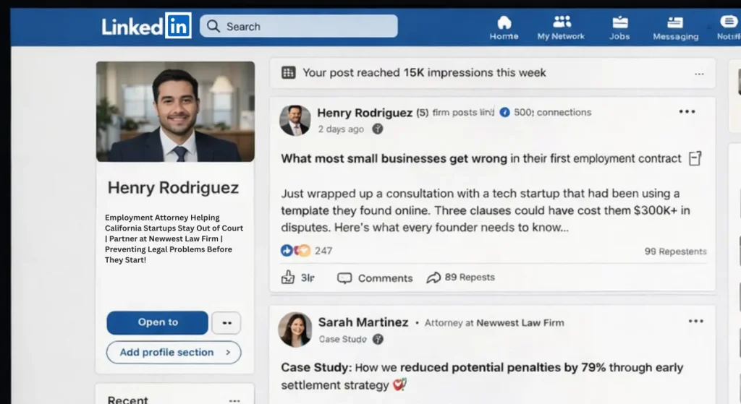Click Sarah Martinez's avatar
This screenshot has width=741, height=404.
click(295, 330)
